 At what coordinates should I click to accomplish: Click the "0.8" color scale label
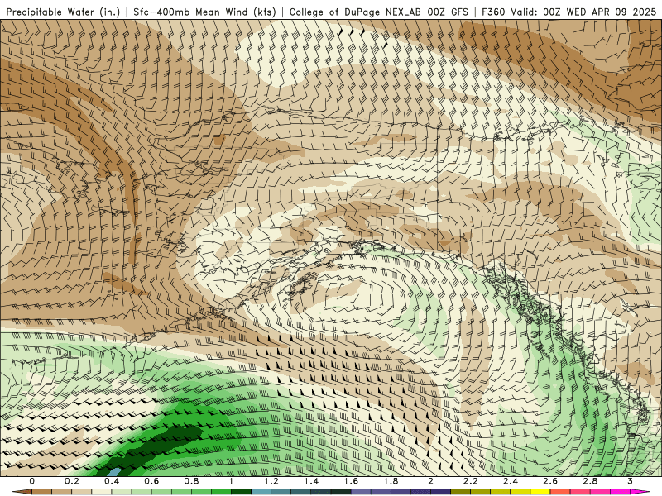coord(191,481)
